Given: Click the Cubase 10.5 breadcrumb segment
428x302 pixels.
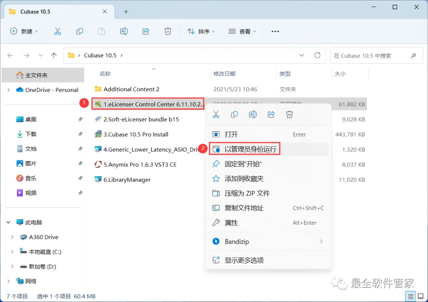Looking at the screenshot, I should tap(100, 56).
